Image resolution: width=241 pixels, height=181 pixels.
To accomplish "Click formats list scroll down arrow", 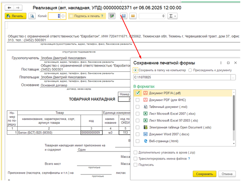I will [x=234, y=143].
